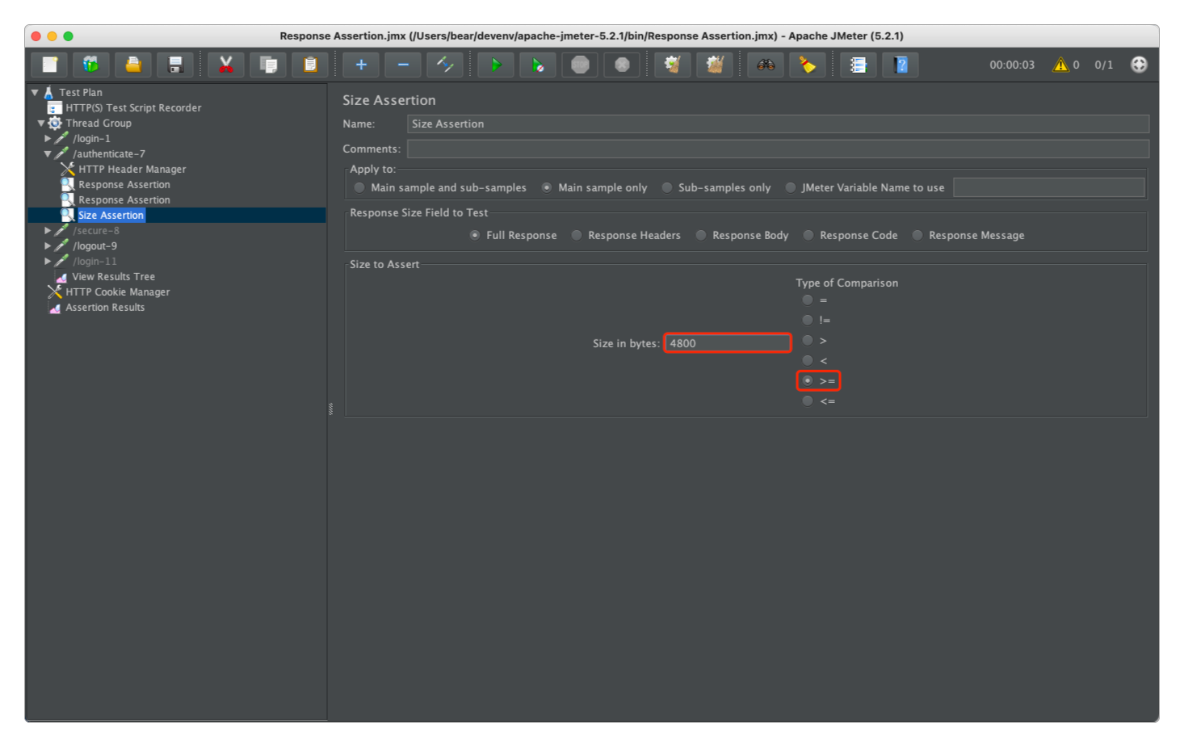Select Full Response radio button
This screenshot has height=747, width=1184.
click(475, 235)
